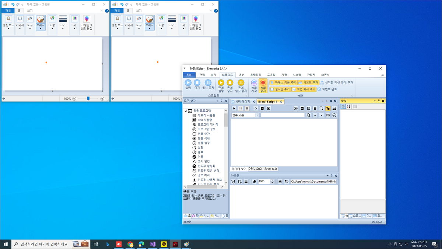442x249 pixels.
Task: Toggle the highlighted tree-view icon in Script toolbar
Action: [x=328, y=109]
